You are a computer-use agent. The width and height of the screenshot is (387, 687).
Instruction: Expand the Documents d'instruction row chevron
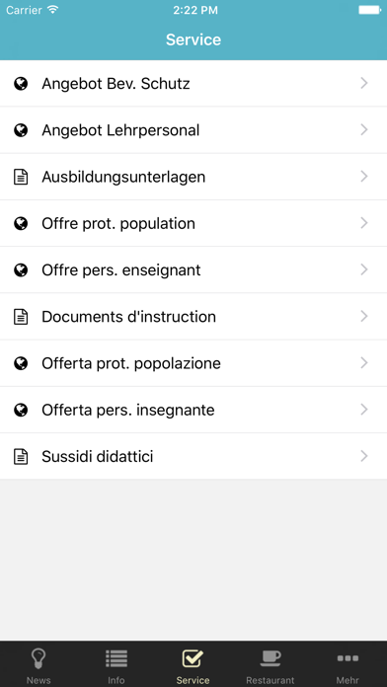coord(363,316)
